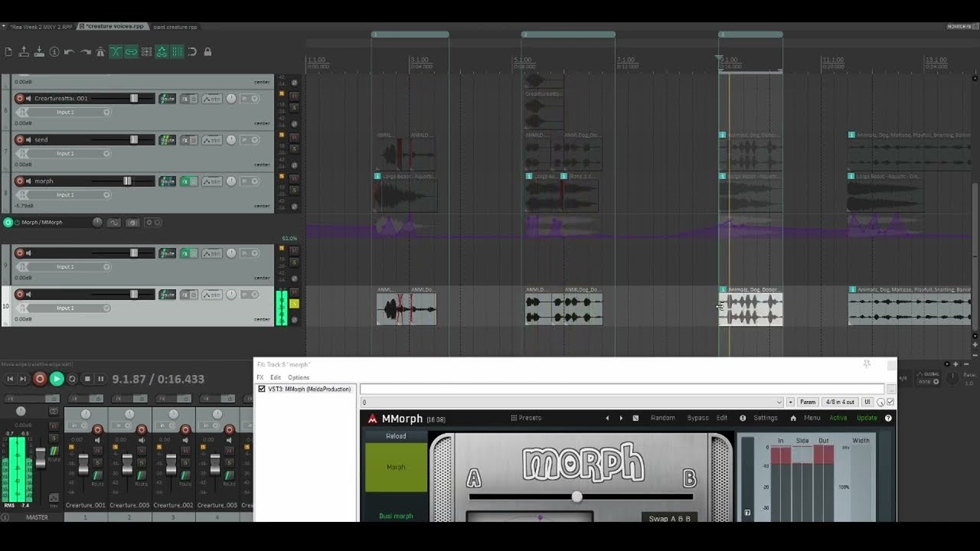Adjust volume fader of morph track
Screen dimensions: 980x551
pyautogui.click(x=127, y=181)
